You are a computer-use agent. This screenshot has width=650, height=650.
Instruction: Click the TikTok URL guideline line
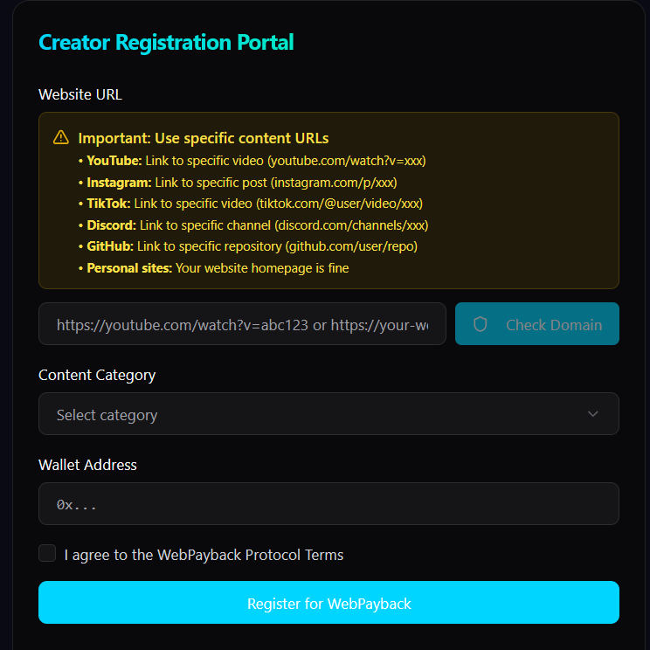coord(251,204)
